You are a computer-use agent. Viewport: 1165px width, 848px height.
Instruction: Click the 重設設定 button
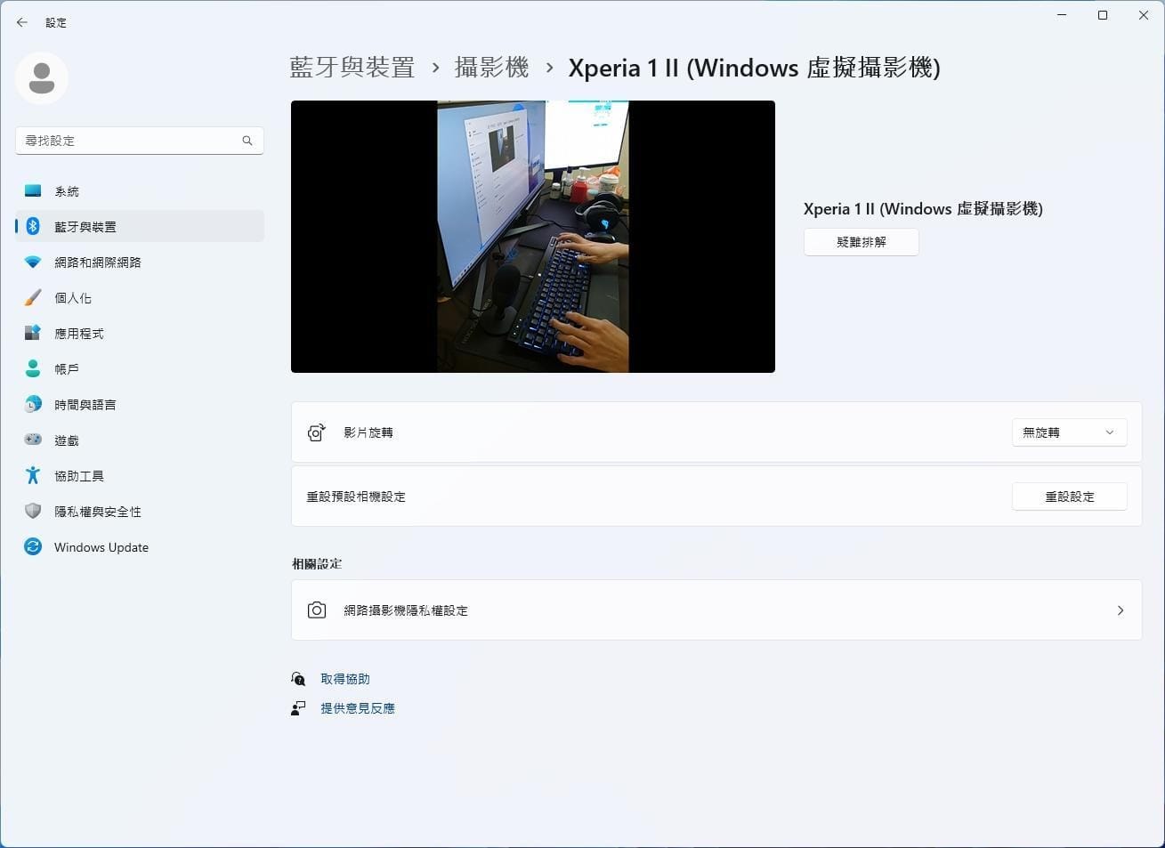[1070, 497]
